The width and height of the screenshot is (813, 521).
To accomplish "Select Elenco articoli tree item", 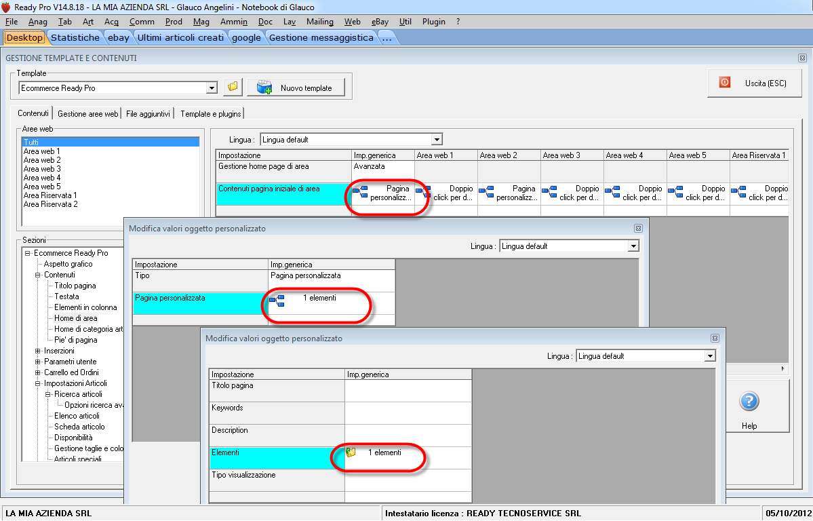I will coord(77,416).
